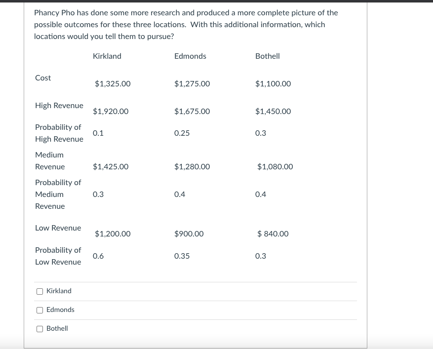Image resolution: width=433 pixels, height=349 pixels.
Task: Click the Low Revenue row label
Action: click(x=58, y=228)
